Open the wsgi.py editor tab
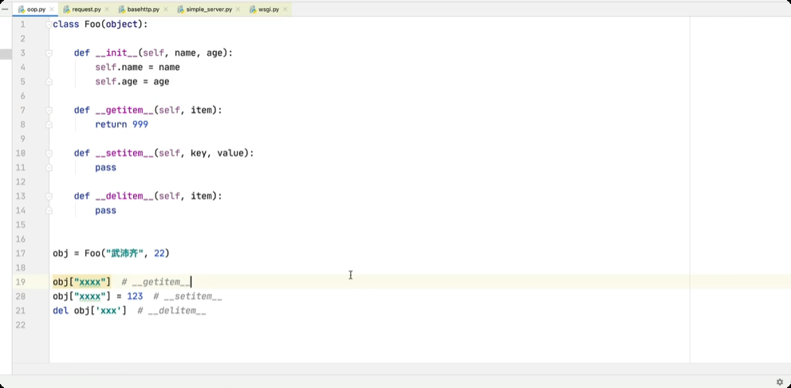 pyautogui.click(x=269, y=10)
